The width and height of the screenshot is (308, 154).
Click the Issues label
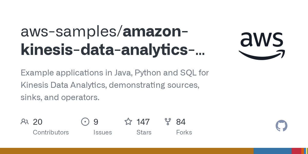click(102, 132)
